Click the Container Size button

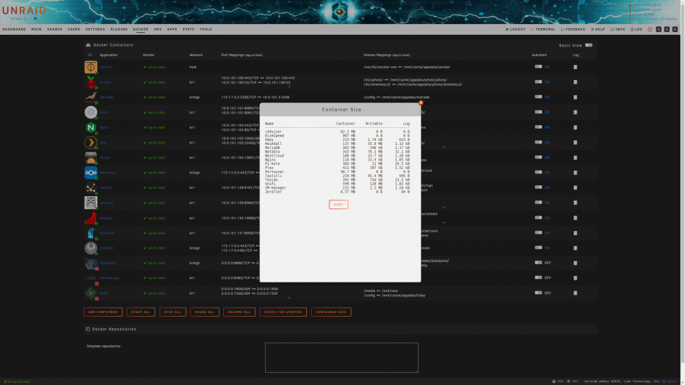331,312
